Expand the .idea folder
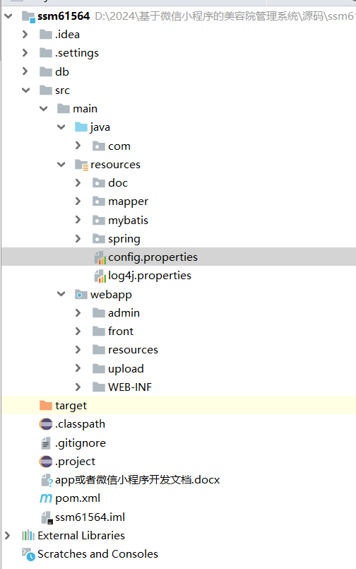The height and width of the screenshot is (569, 356). pos(25,35)
